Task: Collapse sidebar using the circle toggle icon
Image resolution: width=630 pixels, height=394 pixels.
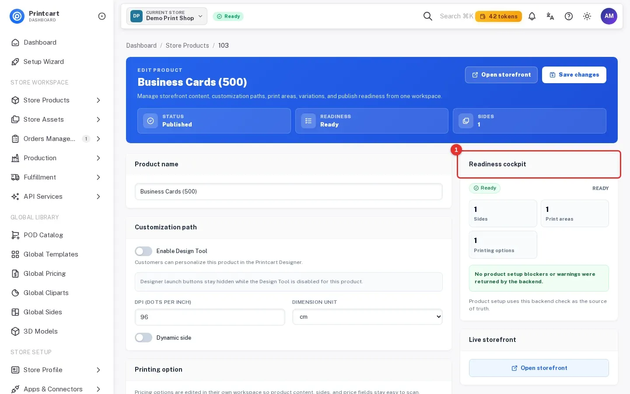Action: (102, 16)
